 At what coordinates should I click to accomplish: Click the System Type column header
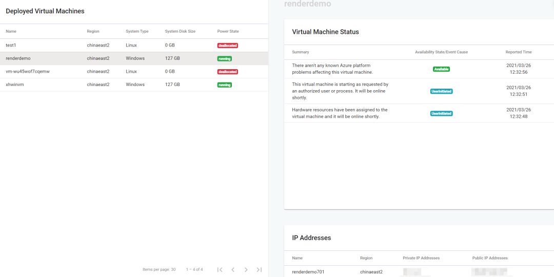pyautogui.click(x=137, y=31)
